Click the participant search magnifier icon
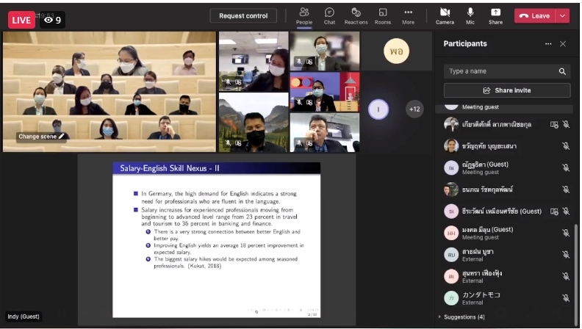Viewport: 582px width, 329px height. pyautogui.click(x=562, y=71)
